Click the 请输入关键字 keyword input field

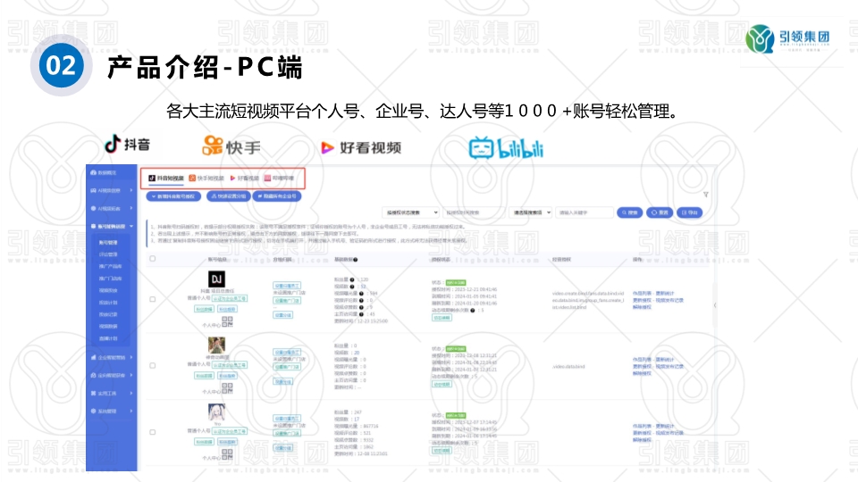click(x=585, y=212)
